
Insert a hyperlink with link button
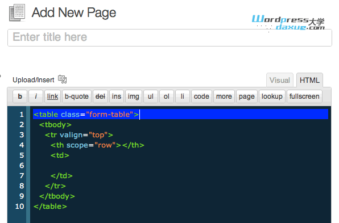[52, 96]
